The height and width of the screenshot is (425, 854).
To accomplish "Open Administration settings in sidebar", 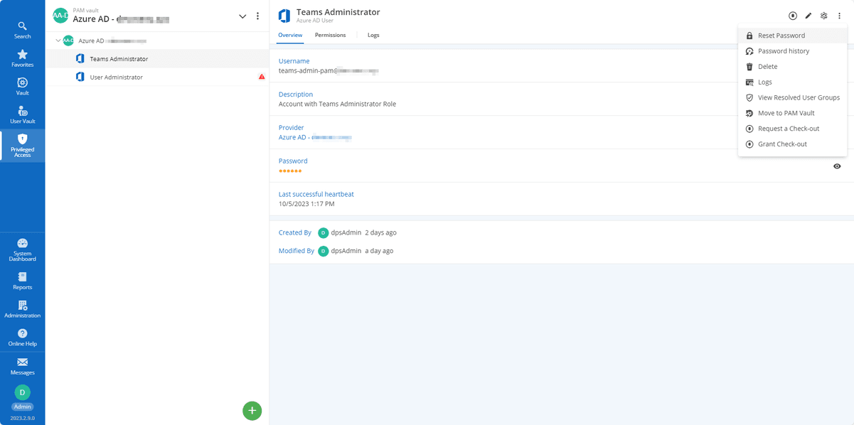I will (22, 309).
